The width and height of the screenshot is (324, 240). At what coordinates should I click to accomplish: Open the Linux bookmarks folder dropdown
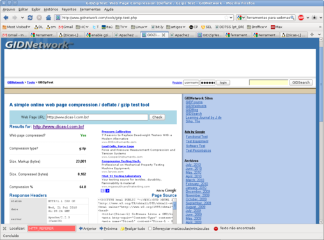pos(139,27)
